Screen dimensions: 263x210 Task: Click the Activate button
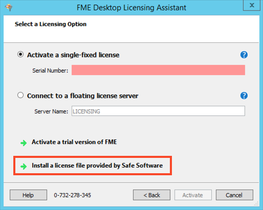193,195
